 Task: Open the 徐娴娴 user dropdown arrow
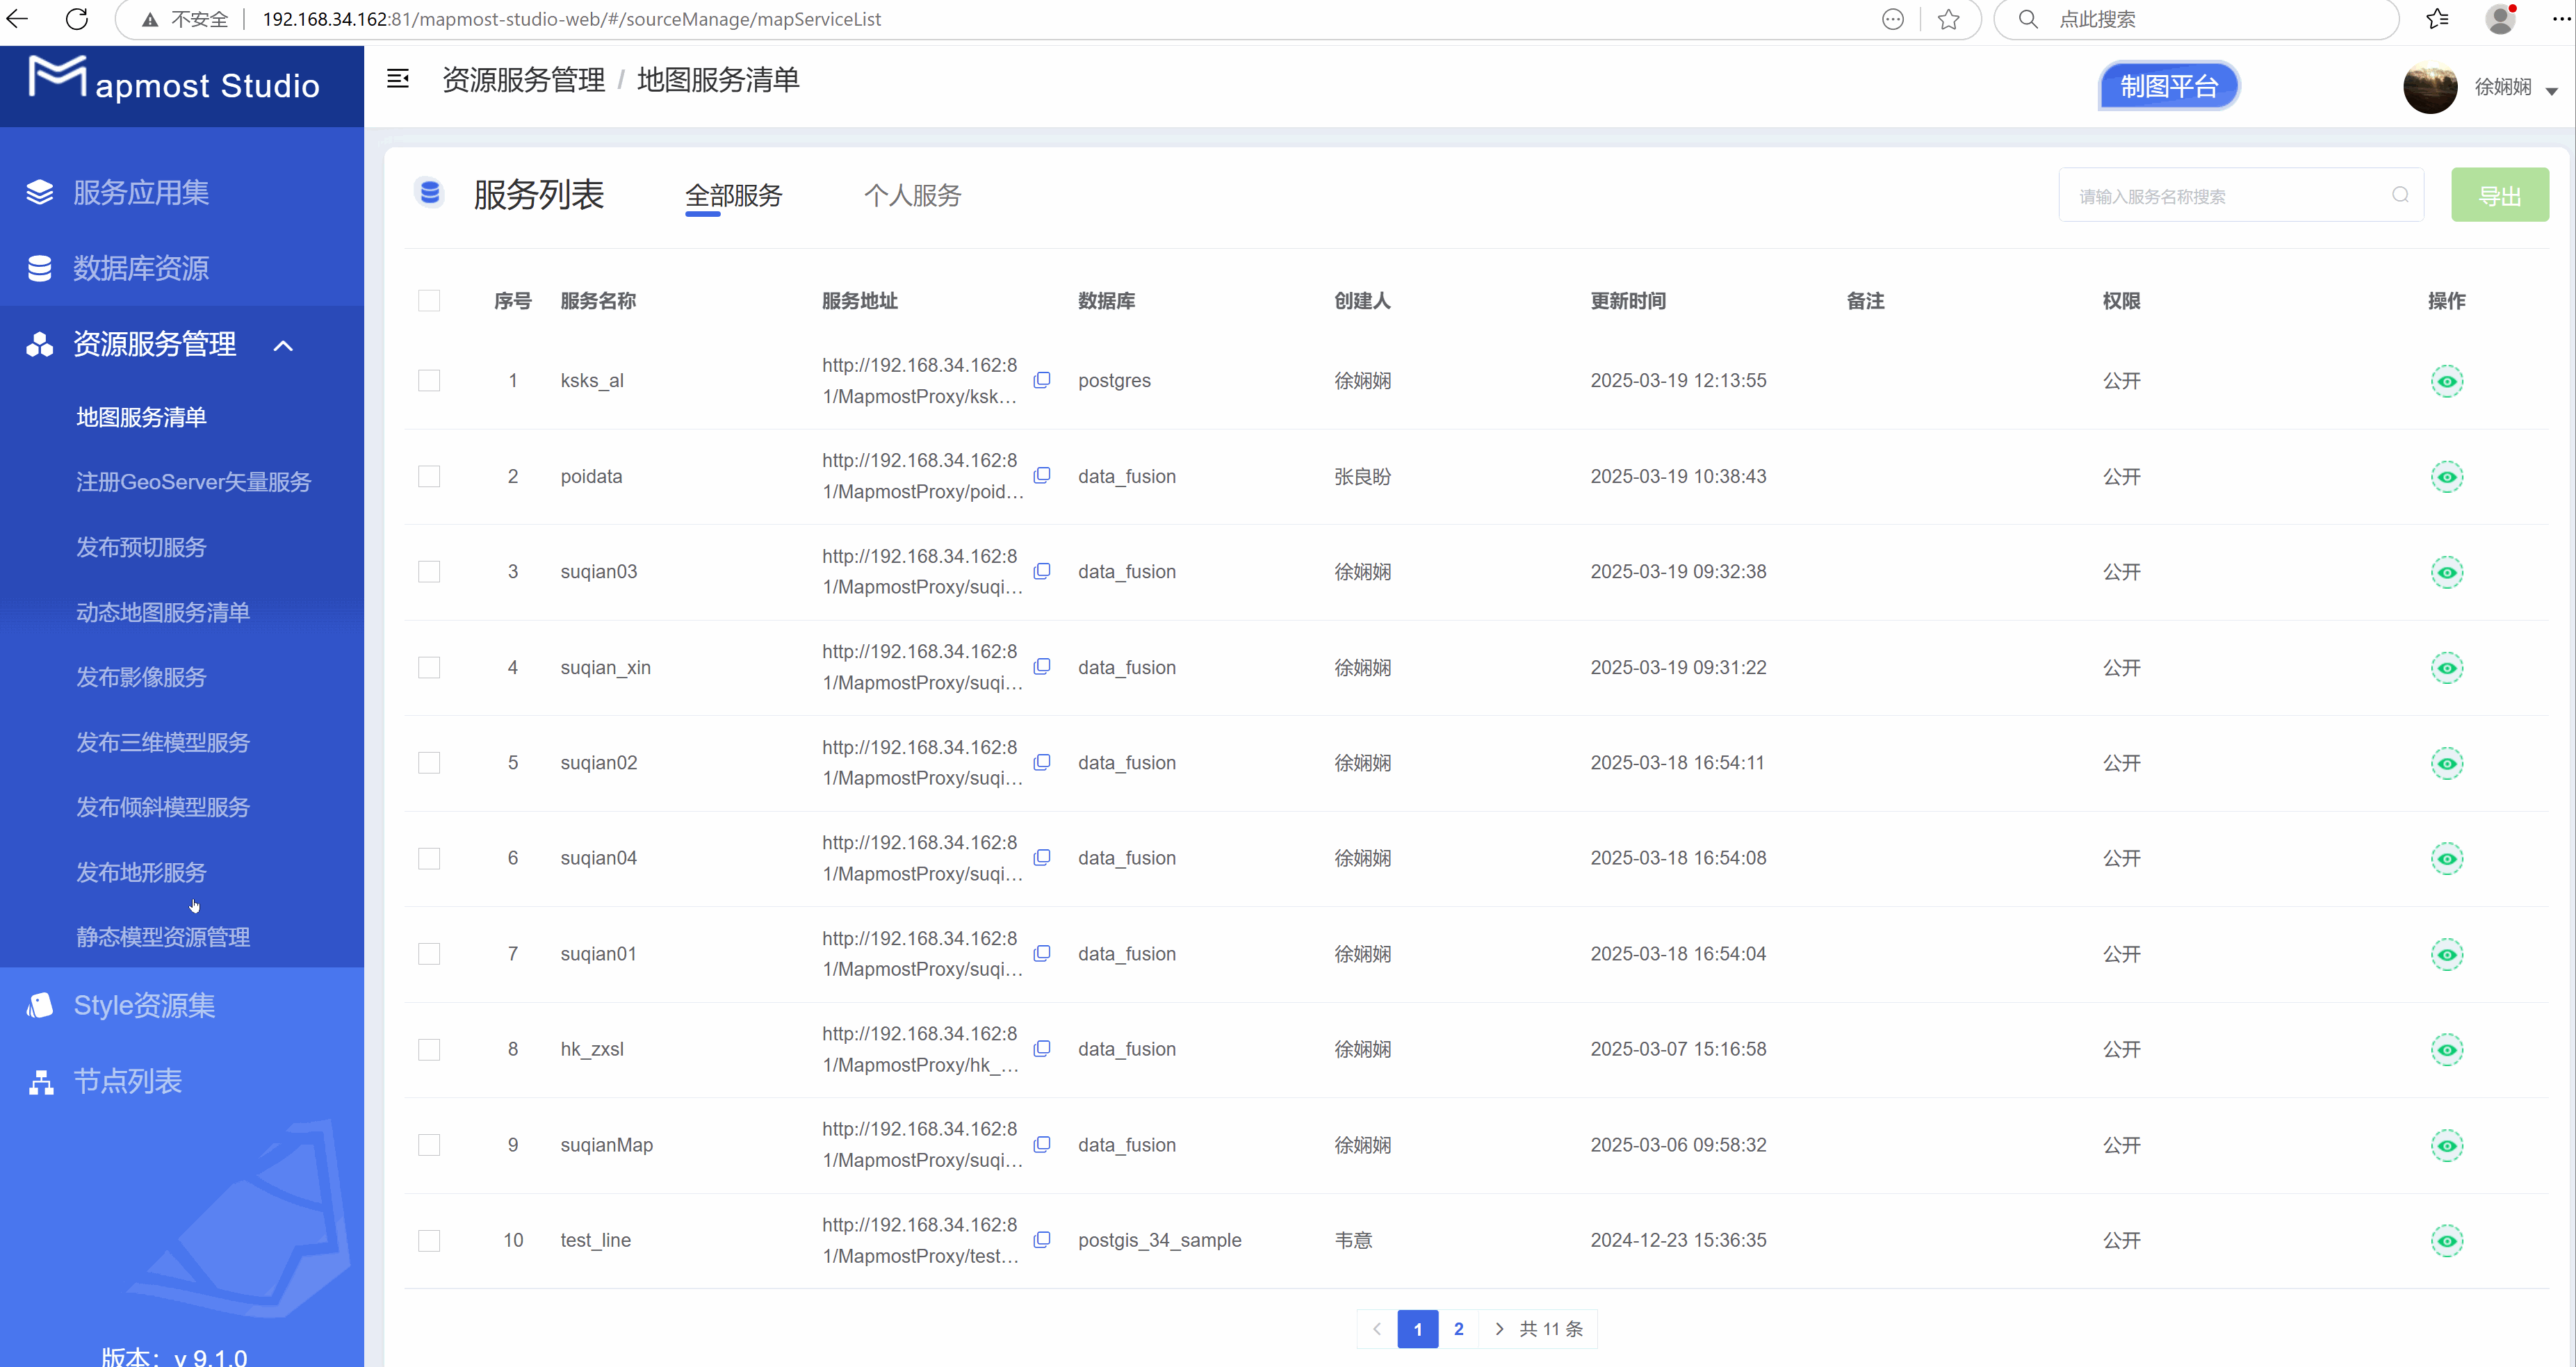coord(2551,91)
